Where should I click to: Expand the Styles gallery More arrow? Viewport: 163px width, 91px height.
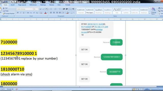(x=150, y=13)
